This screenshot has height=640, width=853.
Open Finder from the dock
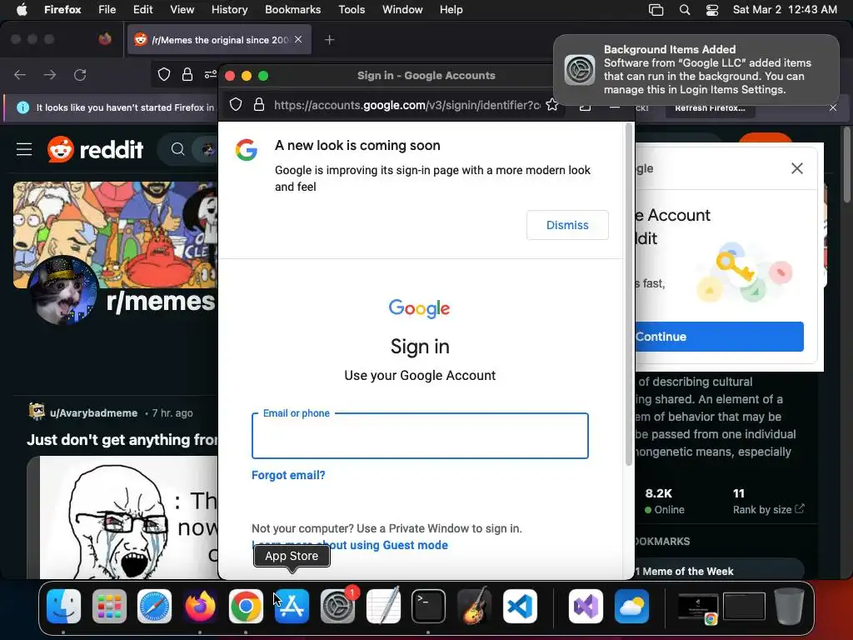tap(63, 606)
